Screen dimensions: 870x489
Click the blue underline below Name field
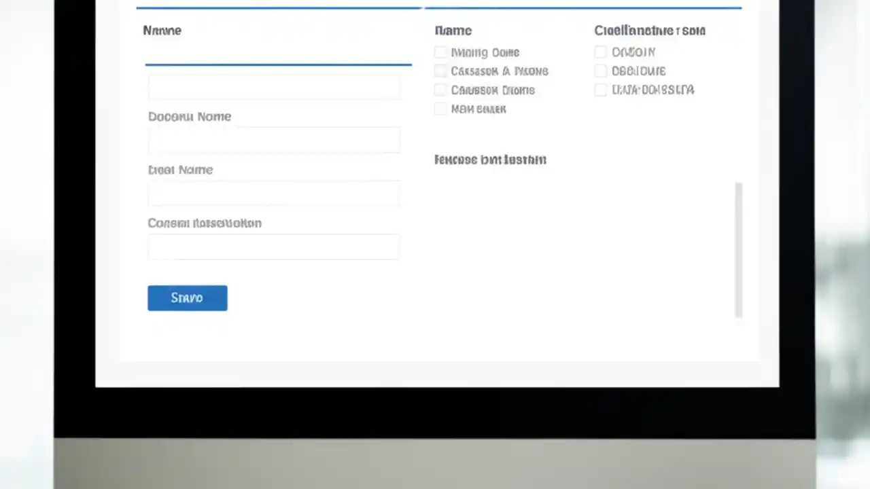278,65
